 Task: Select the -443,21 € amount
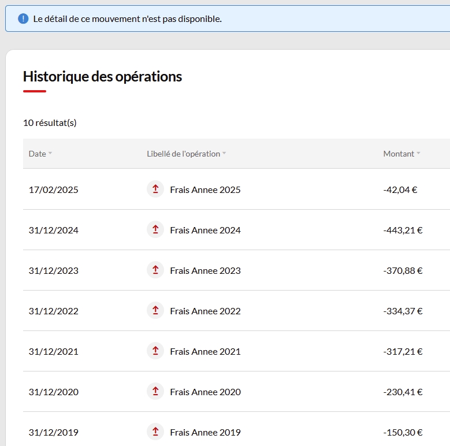[x=403, y=230]
